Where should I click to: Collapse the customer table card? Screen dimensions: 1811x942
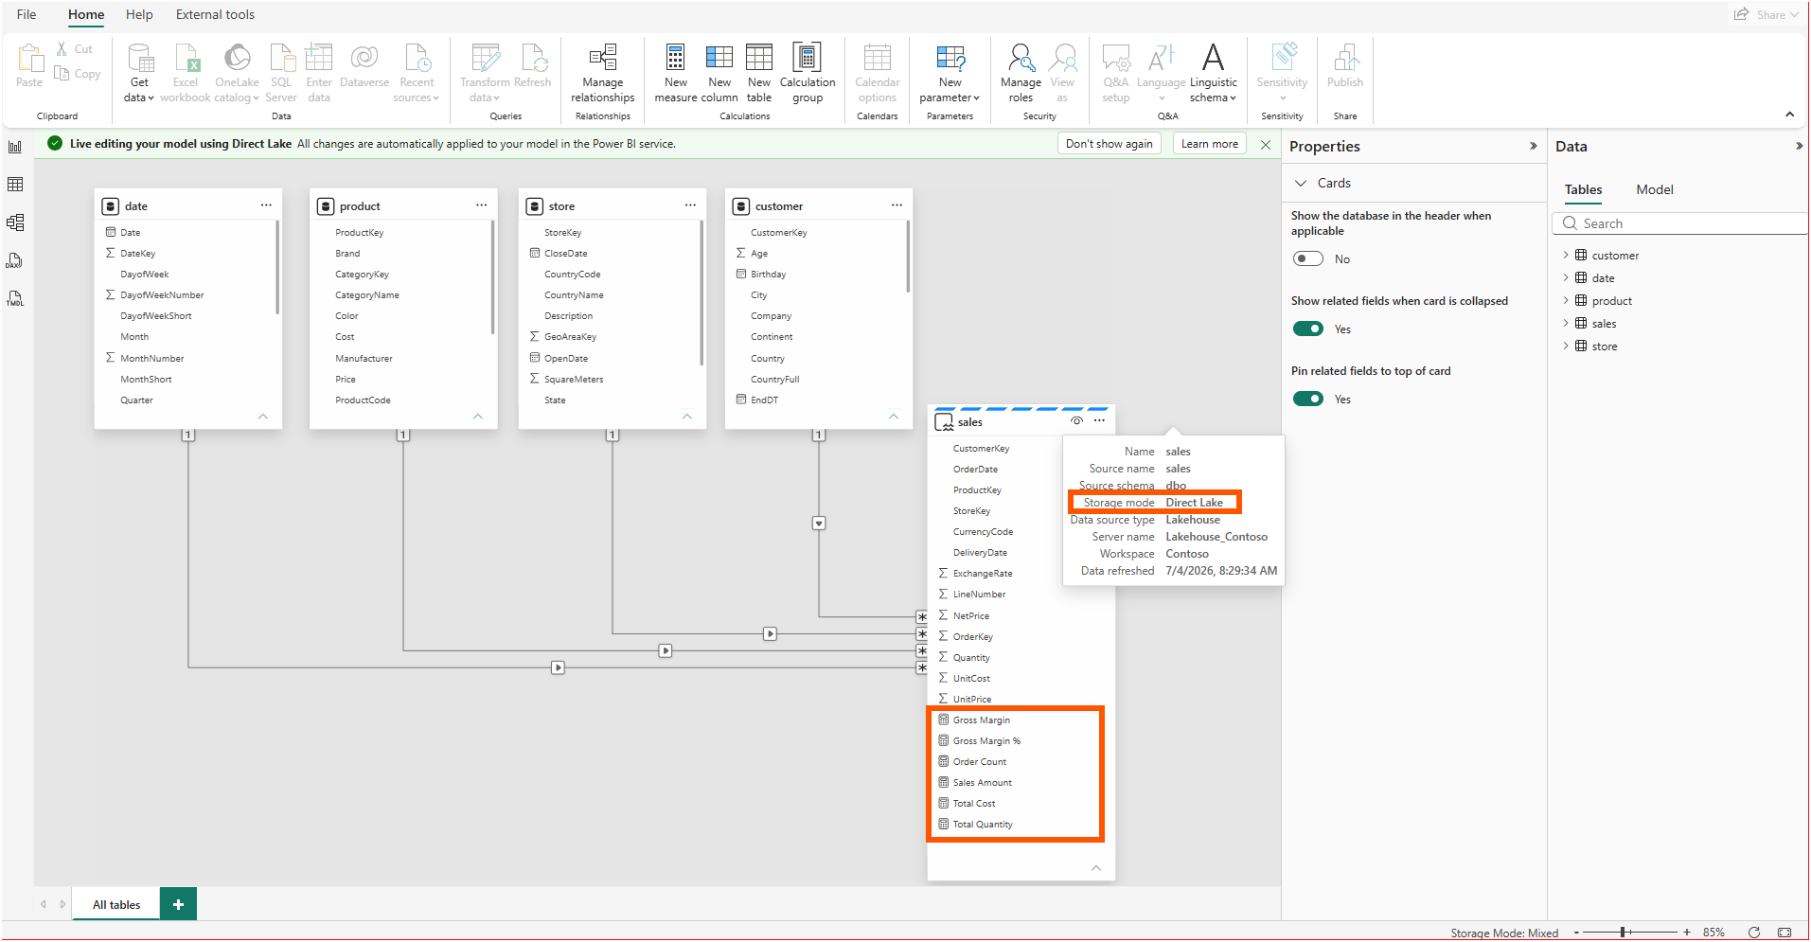[x=894, y=417]
